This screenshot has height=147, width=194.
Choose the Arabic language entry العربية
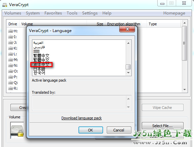coord(38,43)
